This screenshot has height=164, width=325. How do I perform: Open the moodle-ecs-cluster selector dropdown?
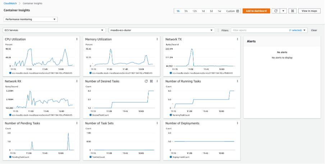[161, 30]
